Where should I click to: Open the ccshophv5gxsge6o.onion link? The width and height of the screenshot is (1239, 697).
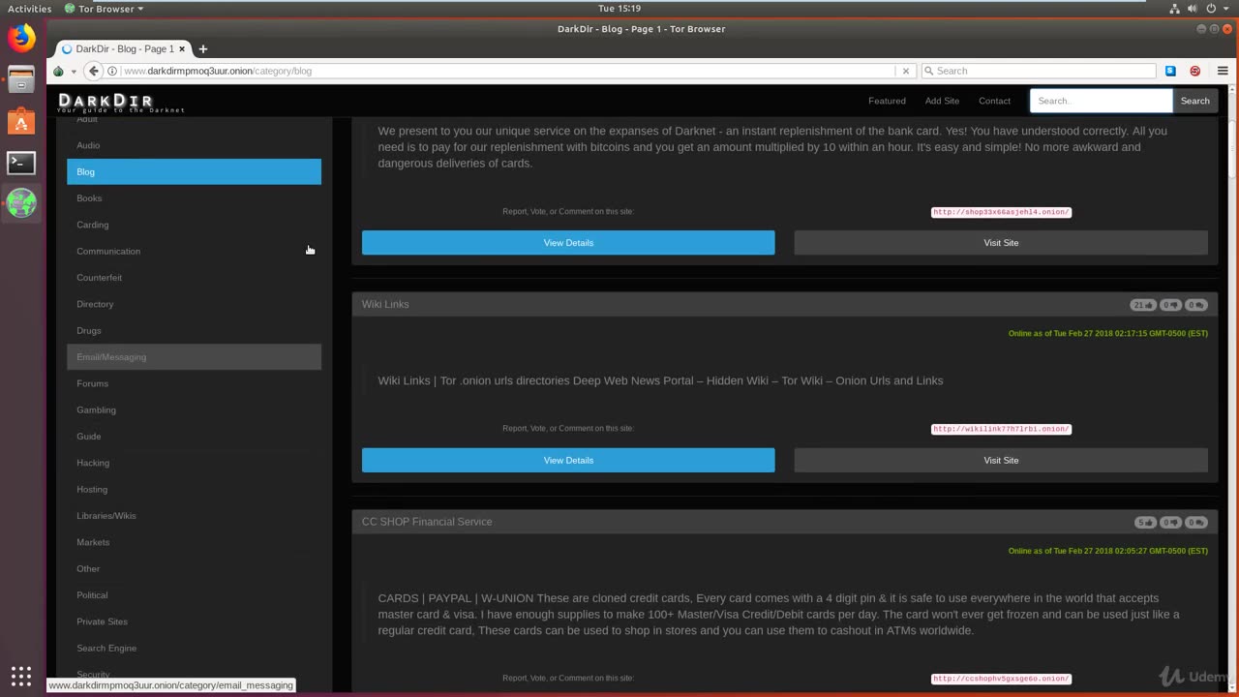[x=1001, y=679]
